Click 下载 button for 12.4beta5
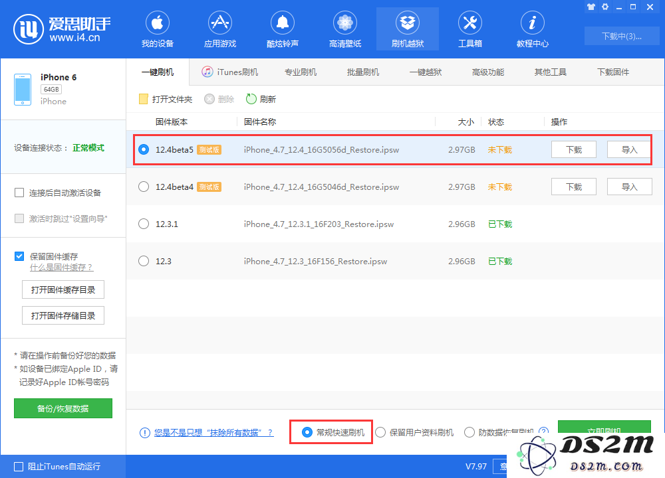Viewport: 665px width, 478px height. click(574, 149)
